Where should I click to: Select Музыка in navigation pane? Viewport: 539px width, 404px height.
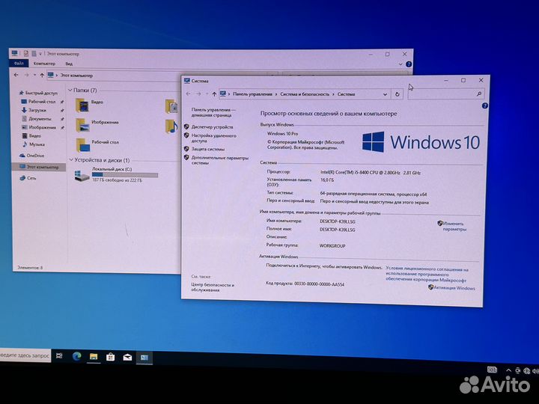tap(37, 144)
